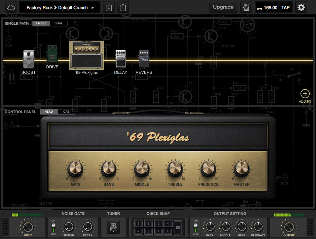Select Quick Snap slot 4
Viewport: 316px width, 239px height.
point(168,223)
